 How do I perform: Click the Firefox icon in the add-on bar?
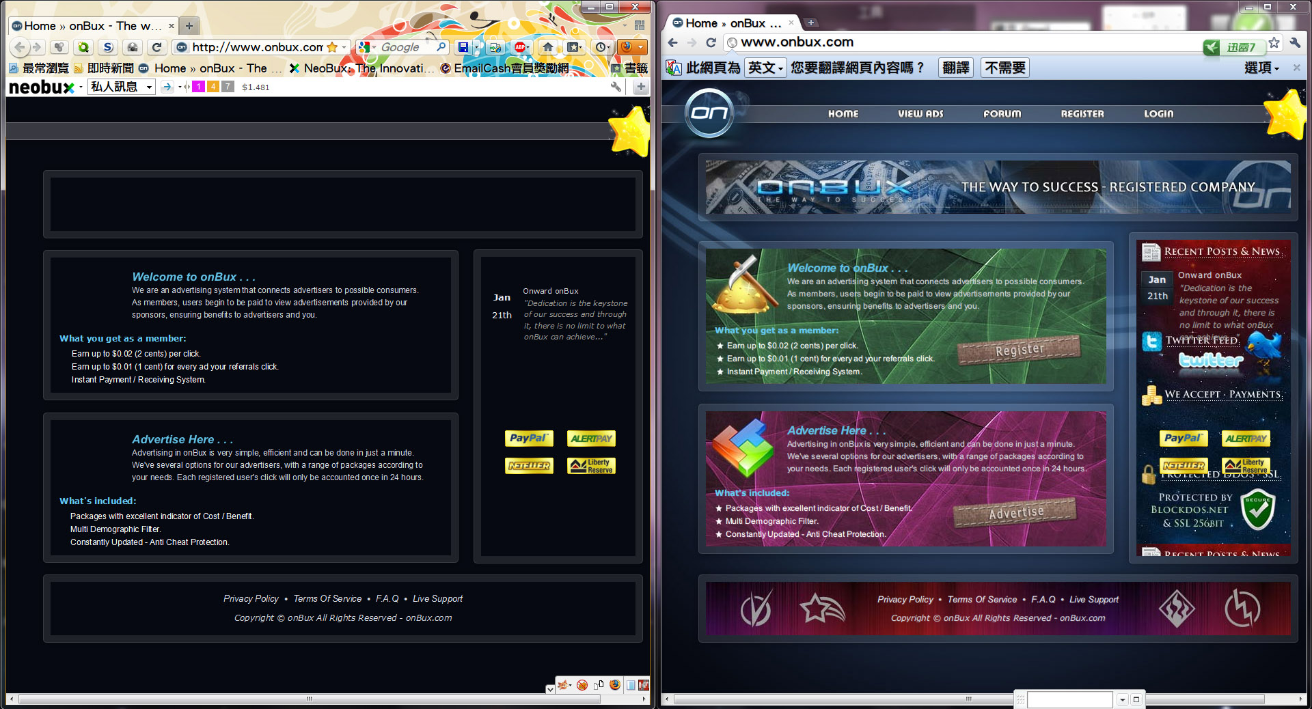pyautogui.click(x=615, y=685)
